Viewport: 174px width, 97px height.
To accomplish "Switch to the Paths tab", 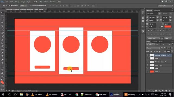I will [161, 42].
